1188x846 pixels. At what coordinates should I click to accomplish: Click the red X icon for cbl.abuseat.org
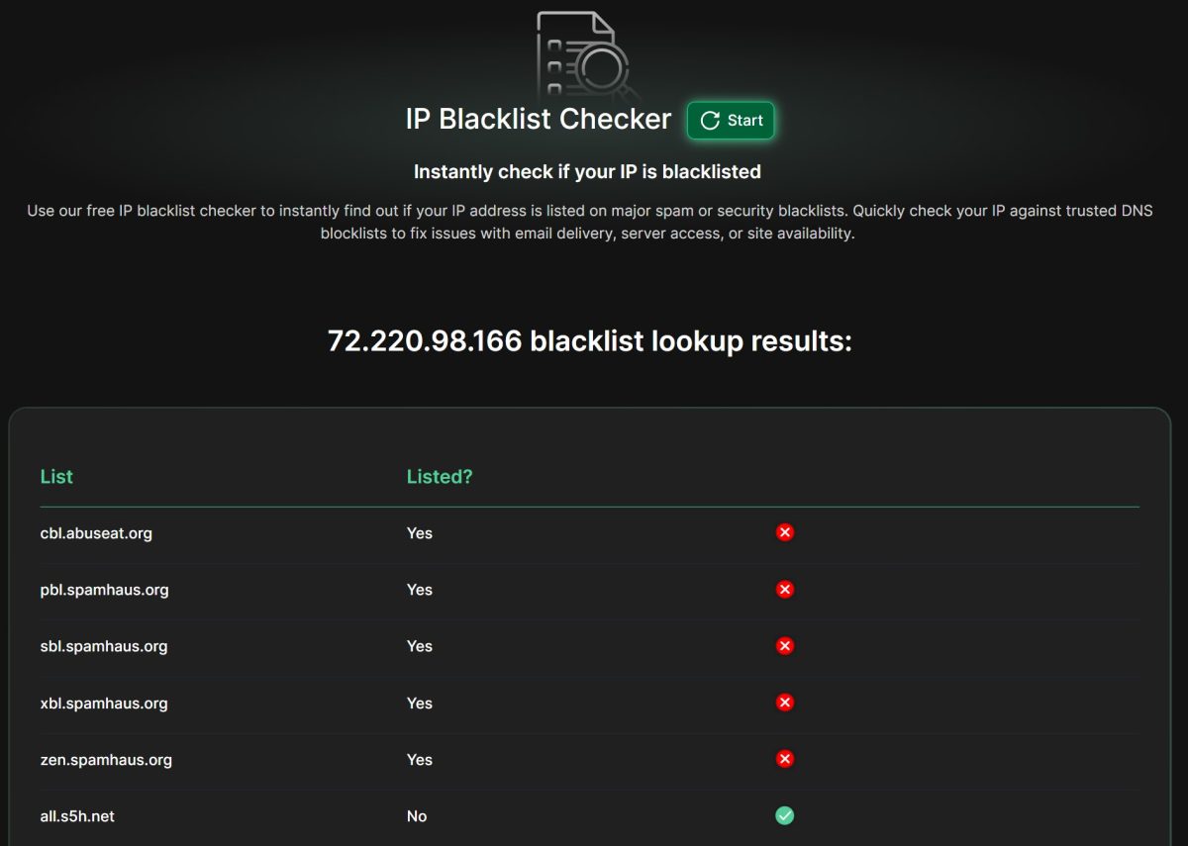coord(784,532)
